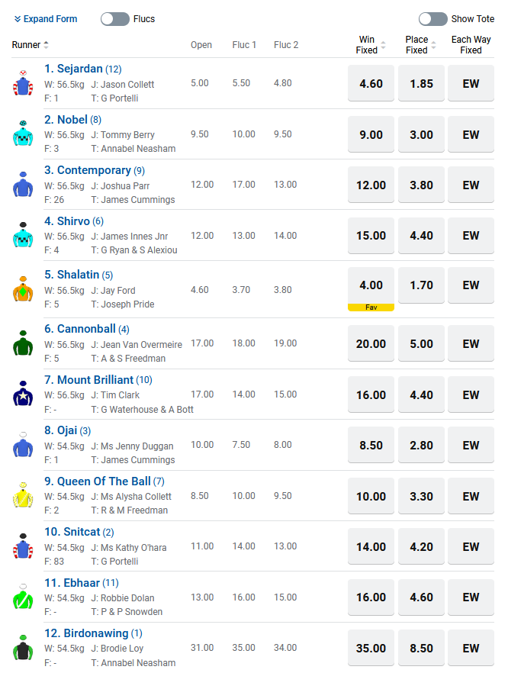Click Ebhaar's bright green silk icon
The height and width of the screenshot is (673, 508).
23,597
